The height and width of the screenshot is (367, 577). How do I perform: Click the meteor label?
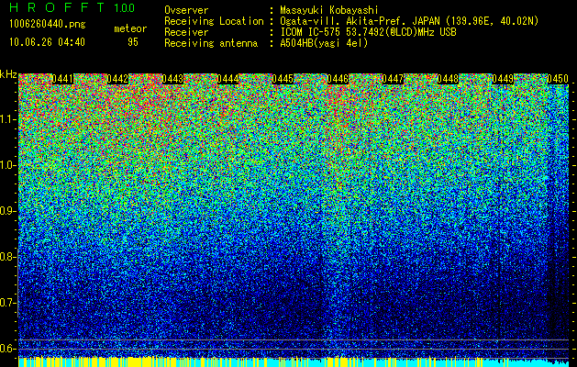coord(130,28)
